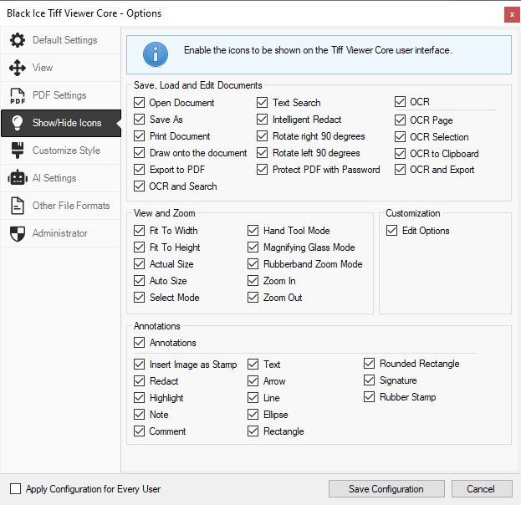Uncheck Zoom Out checkbox
521x505 pixels.
[x=253, y=297]
